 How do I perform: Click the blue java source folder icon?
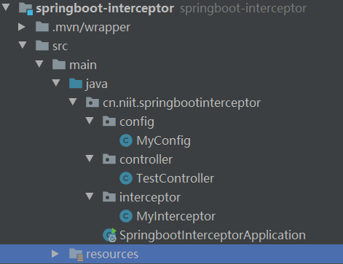pyautogui.click(x=76, y=84)
